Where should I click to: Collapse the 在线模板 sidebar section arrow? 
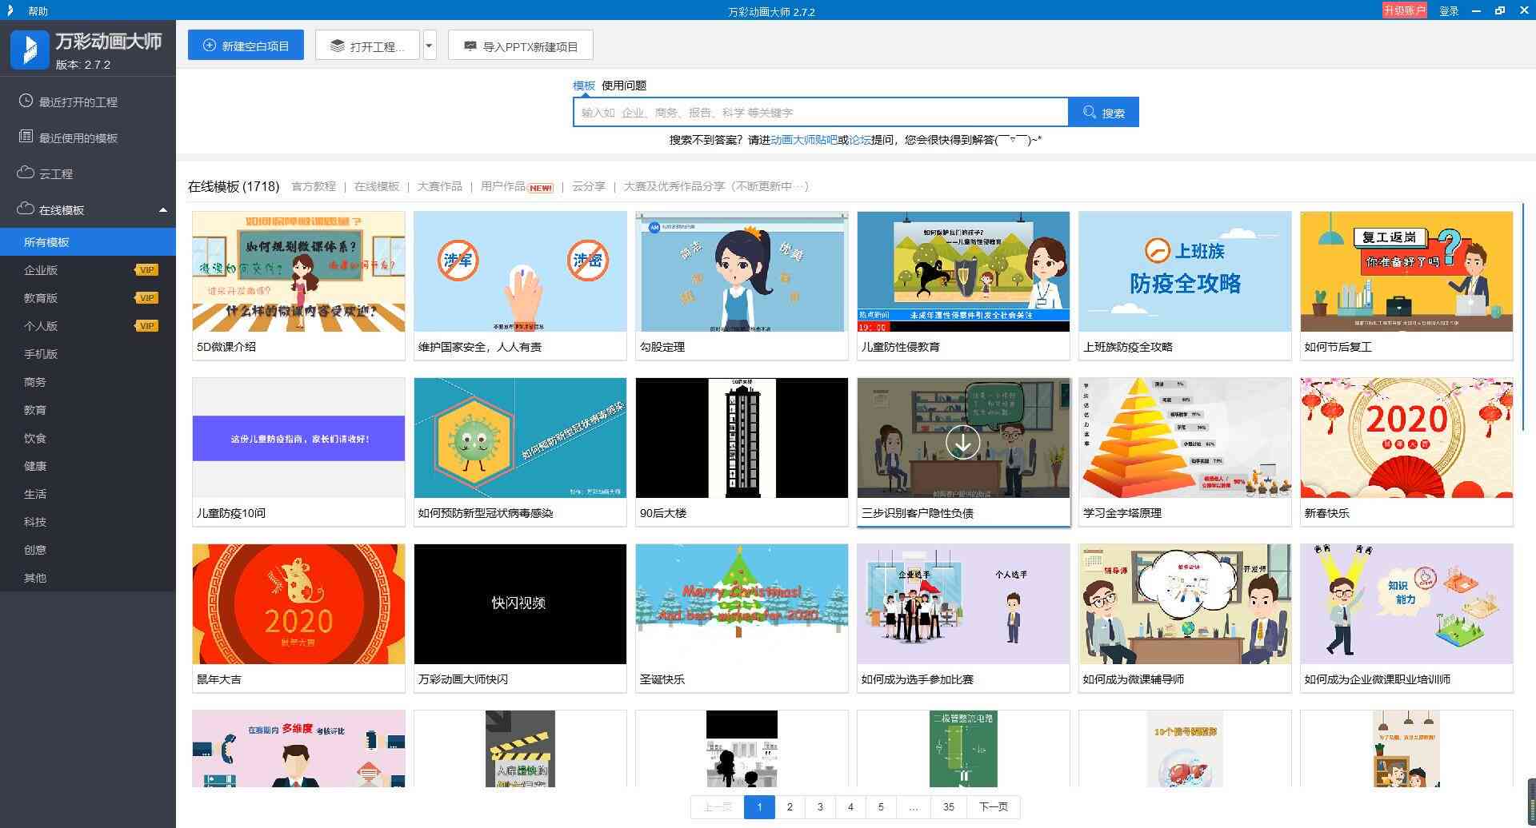pyautogui.click(x=163, y=210)
